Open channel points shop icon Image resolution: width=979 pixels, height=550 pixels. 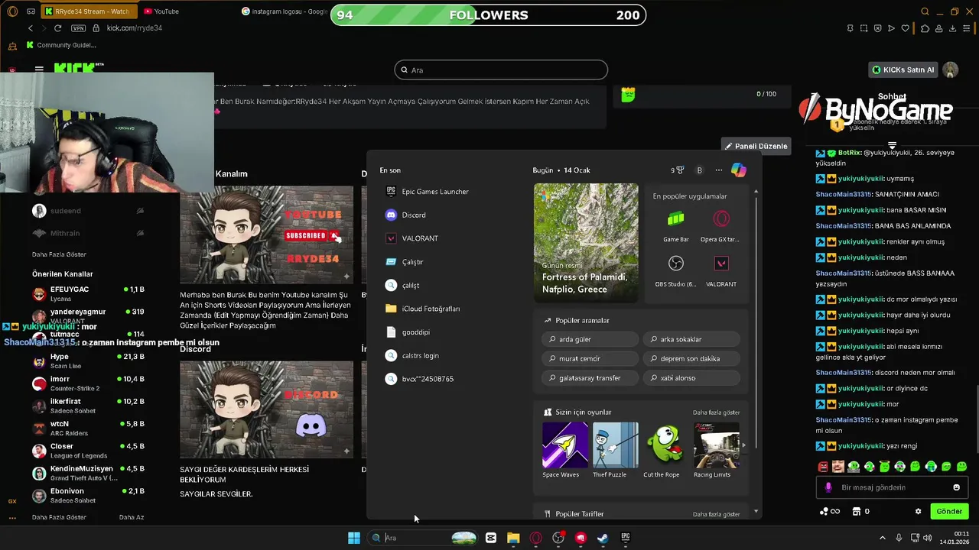pos(857,512)
